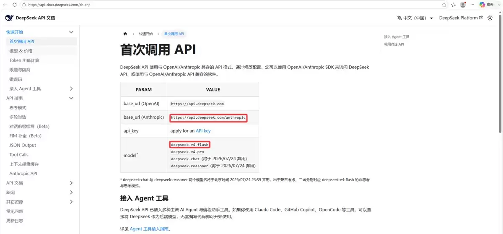Open the browser favorites list icon
Screen dimensions: 503x234
[454, 5]
